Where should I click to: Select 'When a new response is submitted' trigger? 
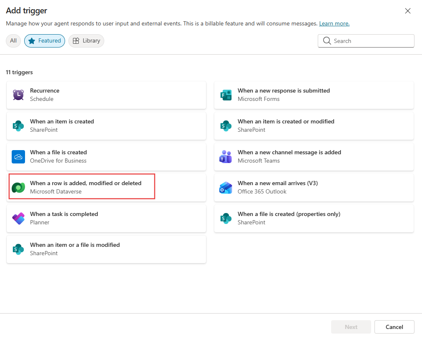(x=314, y=95)
